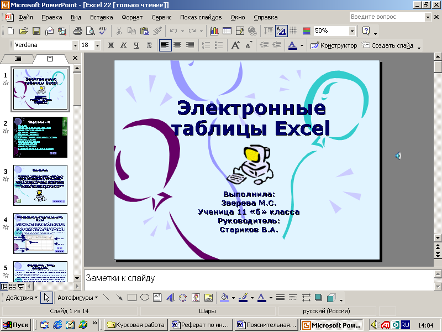Viewport: 442px width, 332px height.
Task: Insert WordArt from the drawing toolbar
Action: pos(170,298)
